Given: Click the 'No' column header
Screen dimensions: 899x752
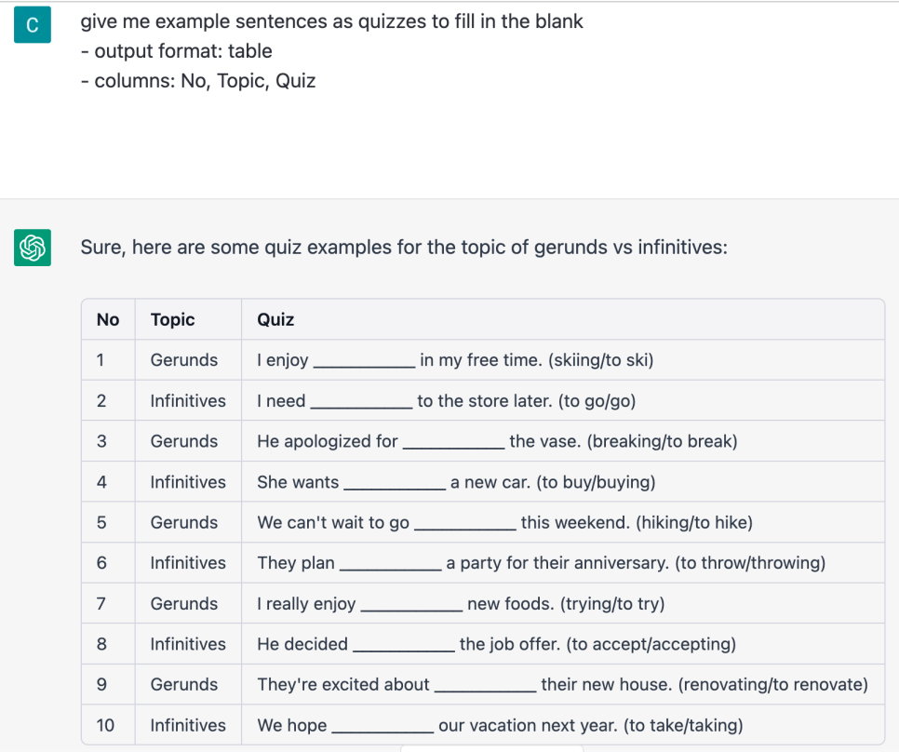Looking at the screenshot, I should [108, 319].
